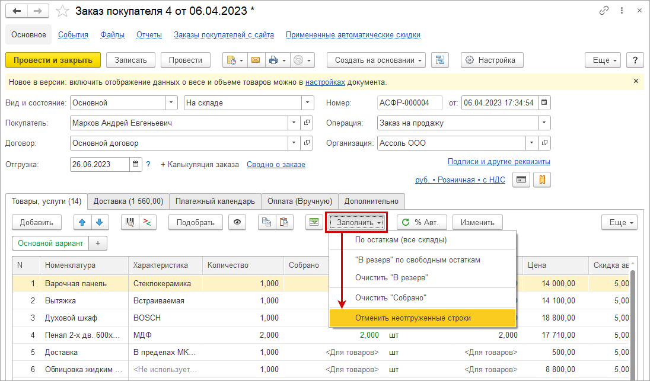Click the orange discount card icon
The width and height of the screenshot is (650, 381).
coord(542,180)
